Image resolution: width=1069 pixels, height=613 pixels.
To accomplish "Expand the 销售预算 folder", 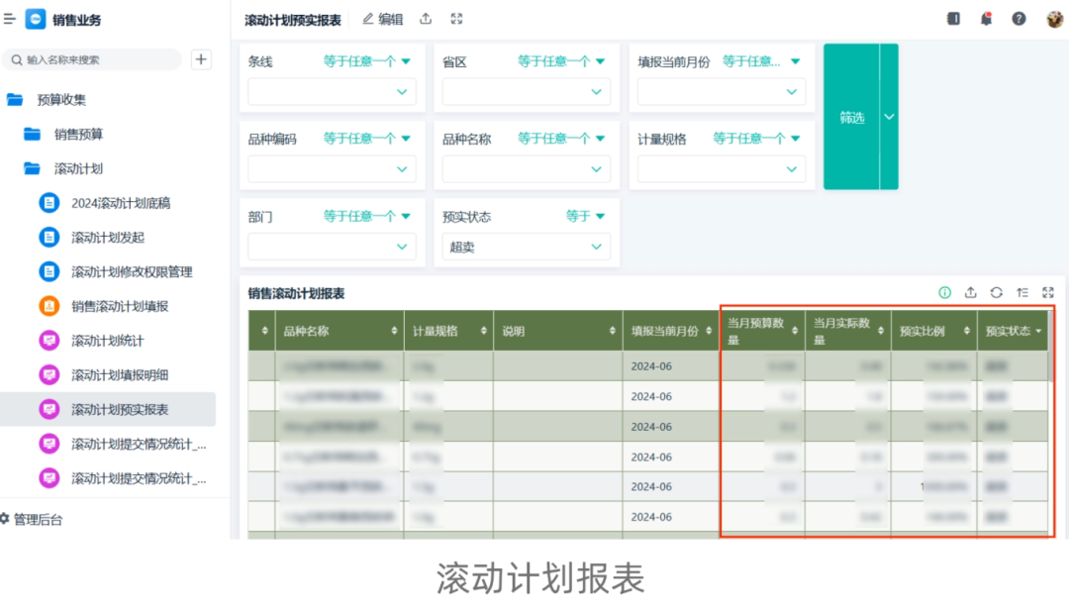I will pos(78,134).
